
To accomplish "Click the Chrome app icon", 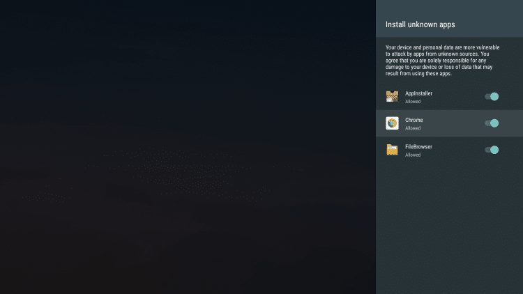I will coord(392,123).
